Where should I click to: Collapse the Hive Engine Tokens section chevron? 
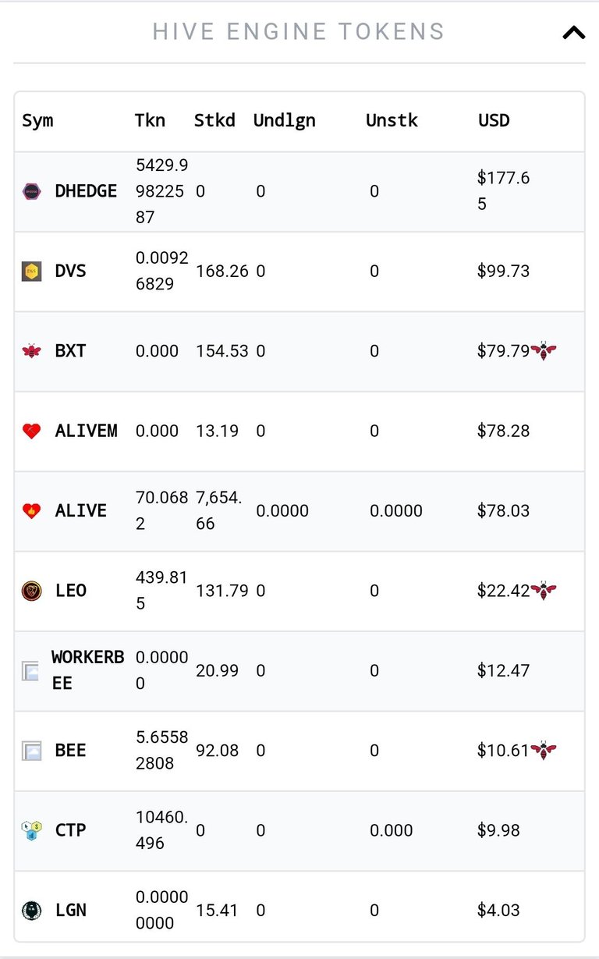tap(573, 33)
